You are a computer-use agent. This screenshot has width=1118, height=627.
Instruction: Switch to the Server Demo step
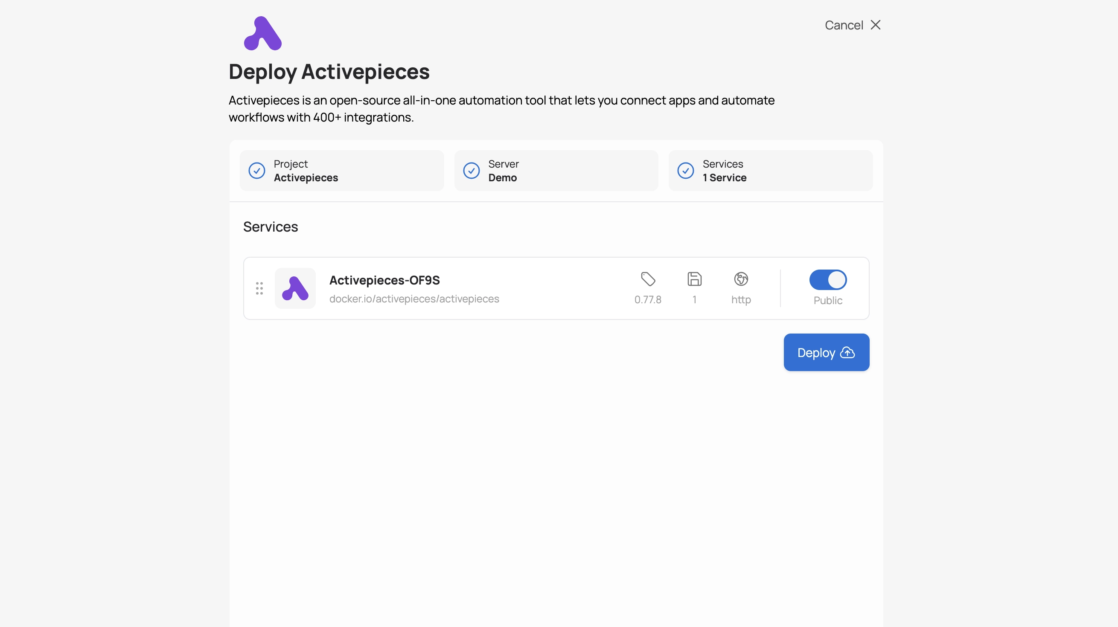pyautogui.click(x=556, y=171)
